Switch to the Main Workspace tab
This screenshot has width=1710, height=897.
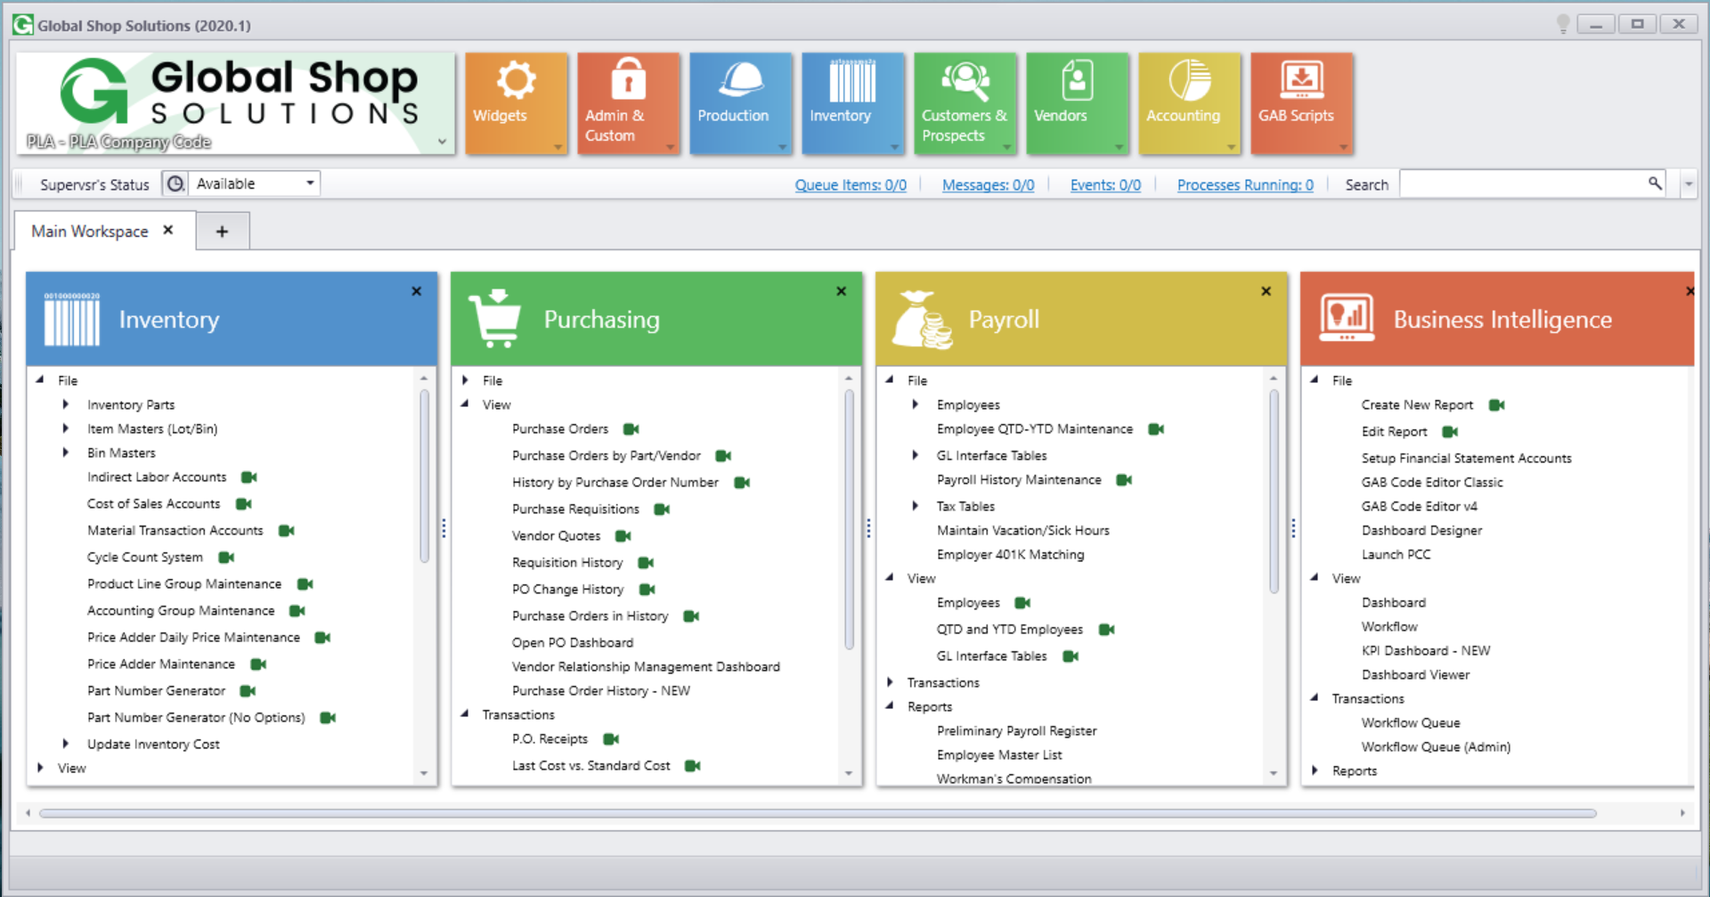coord(89,231)
